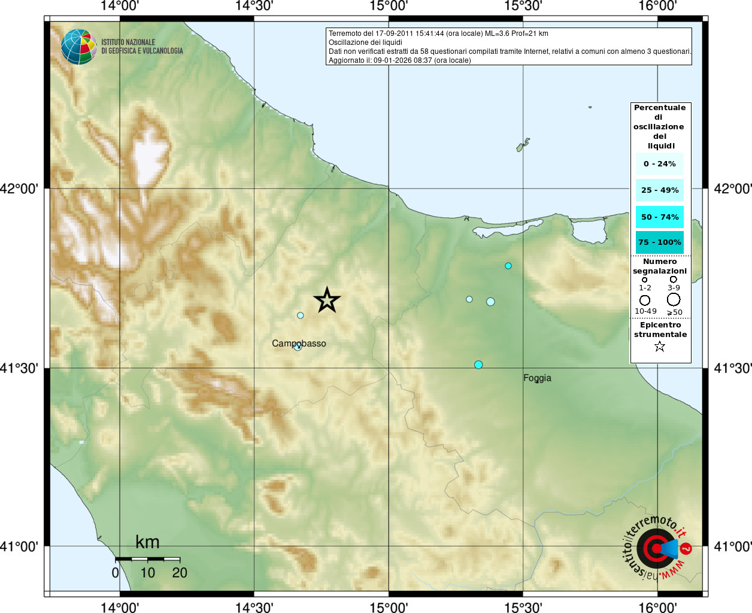
Task: Click the Campobasso city label
Action: (299, 344)
